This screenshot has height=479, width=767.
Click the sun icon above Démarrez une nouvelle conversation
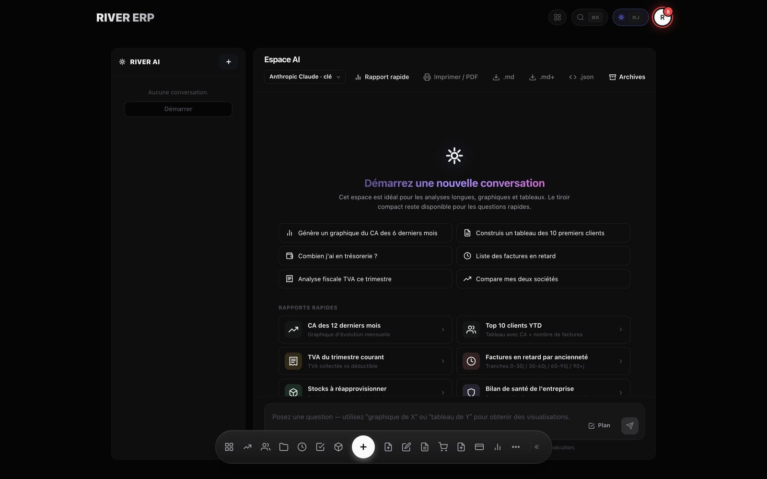click(454, 156)
